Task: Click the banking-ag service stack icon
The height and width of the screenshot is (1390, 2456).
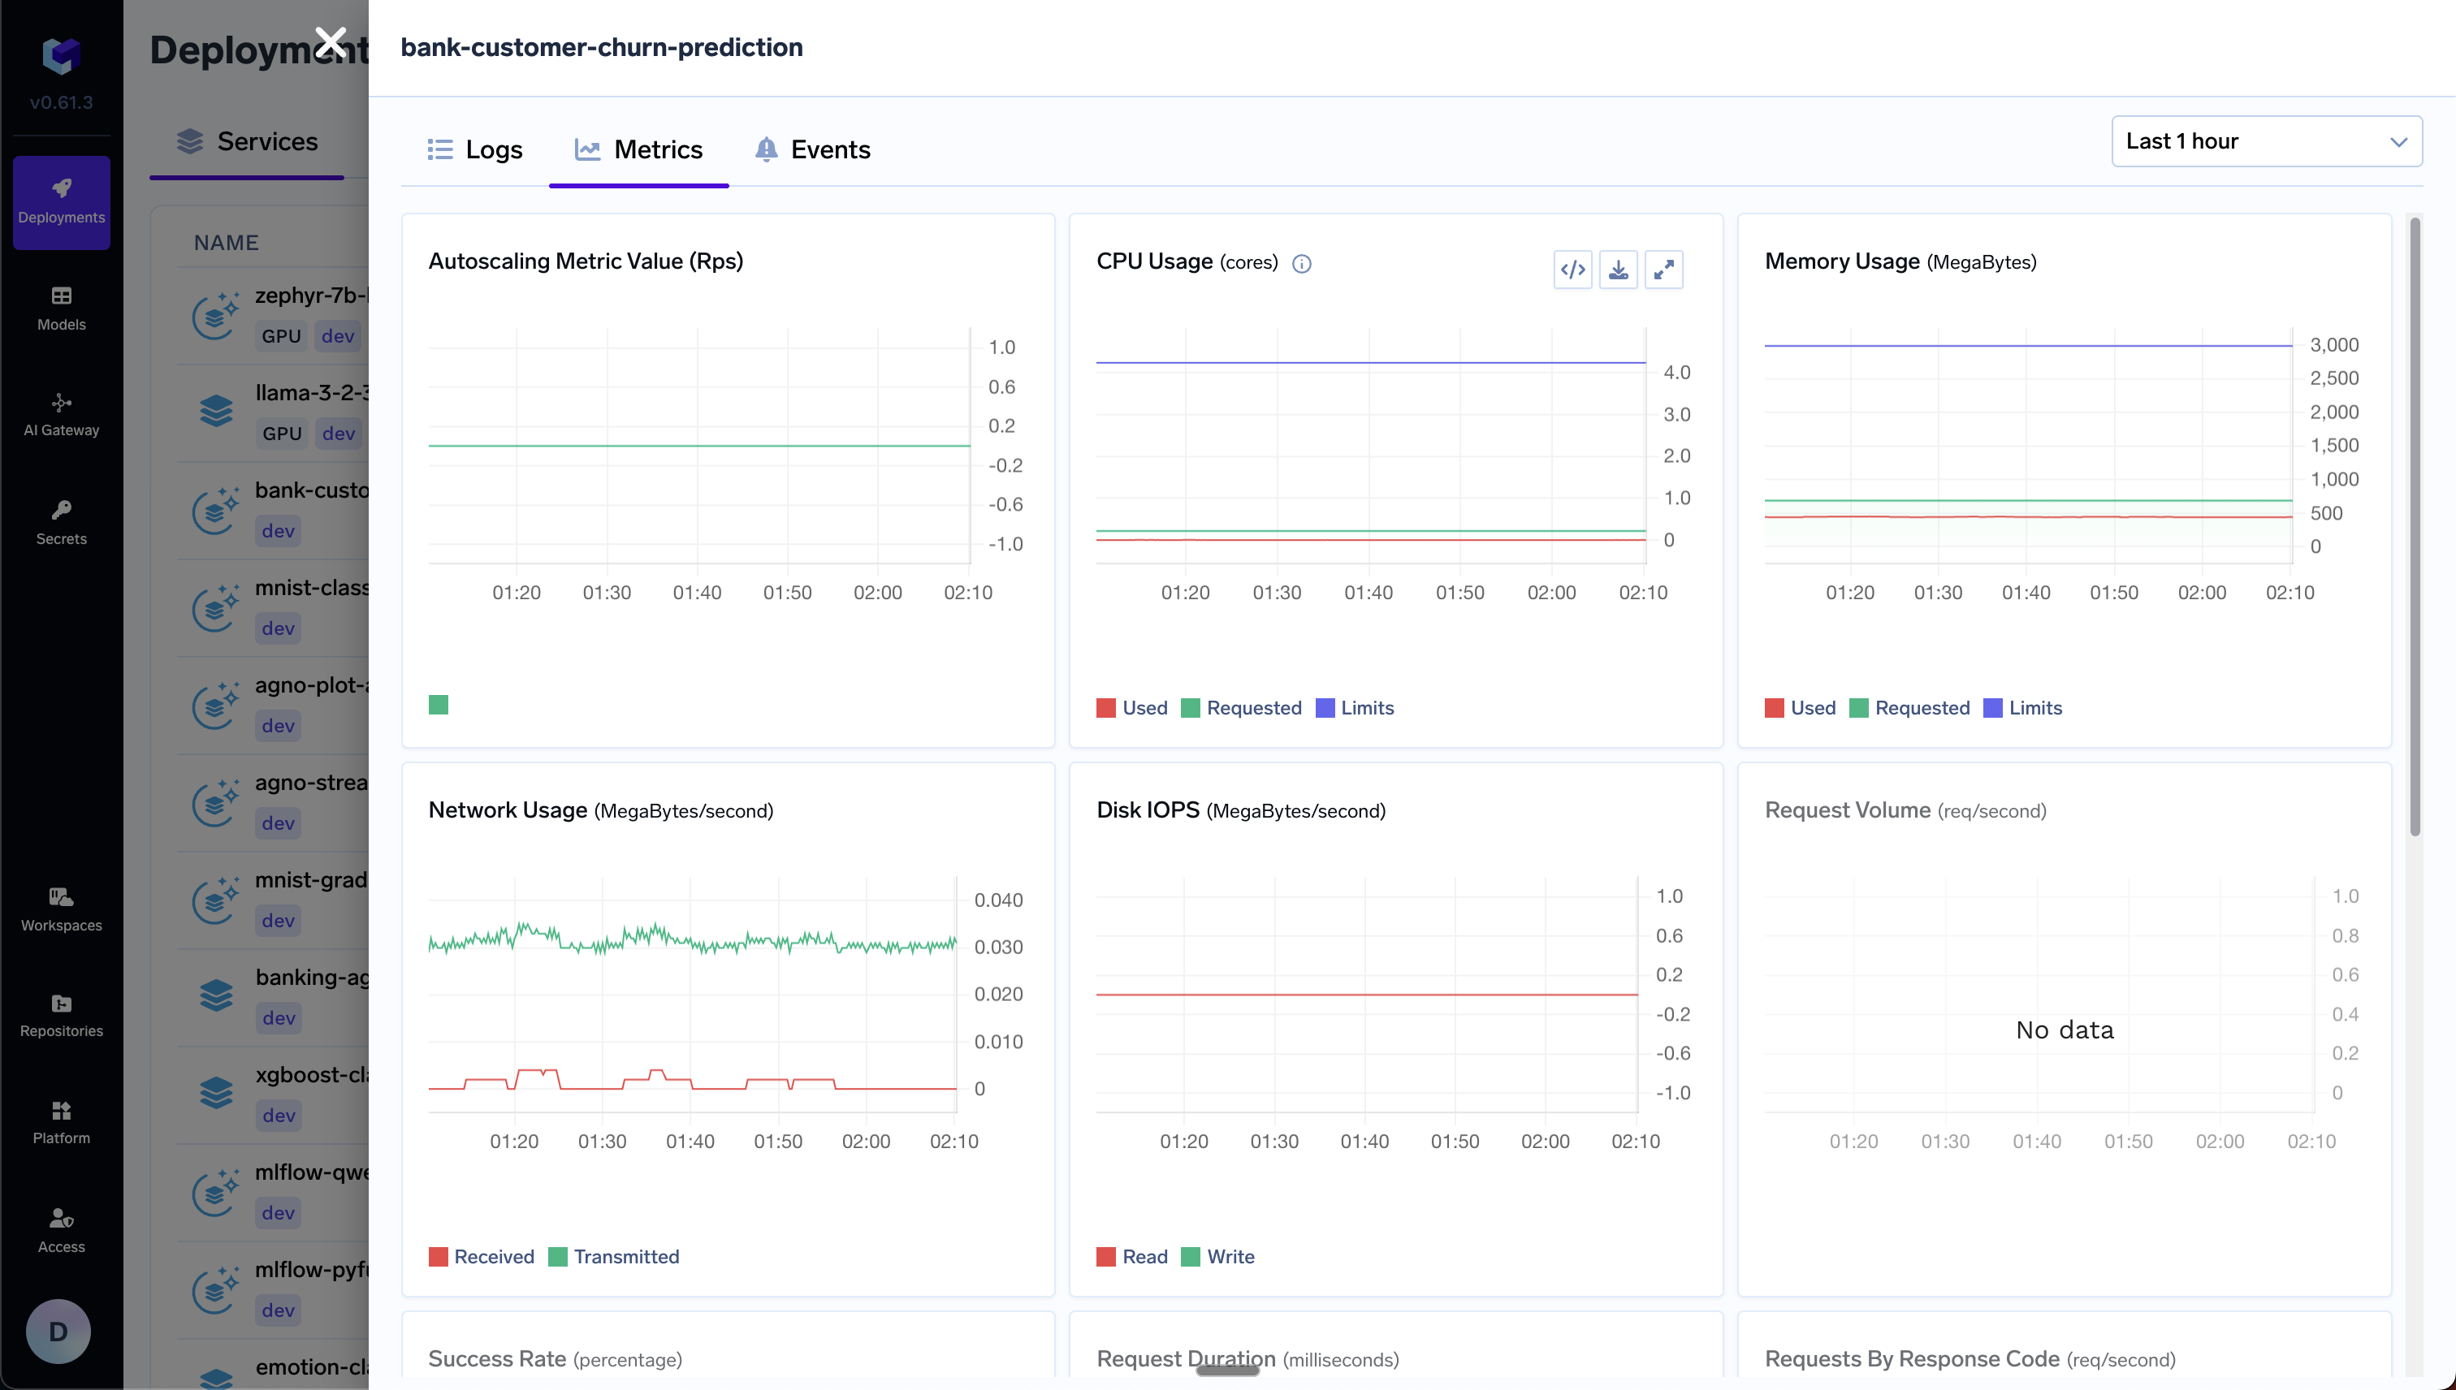Action: click(x=216, y=995)
